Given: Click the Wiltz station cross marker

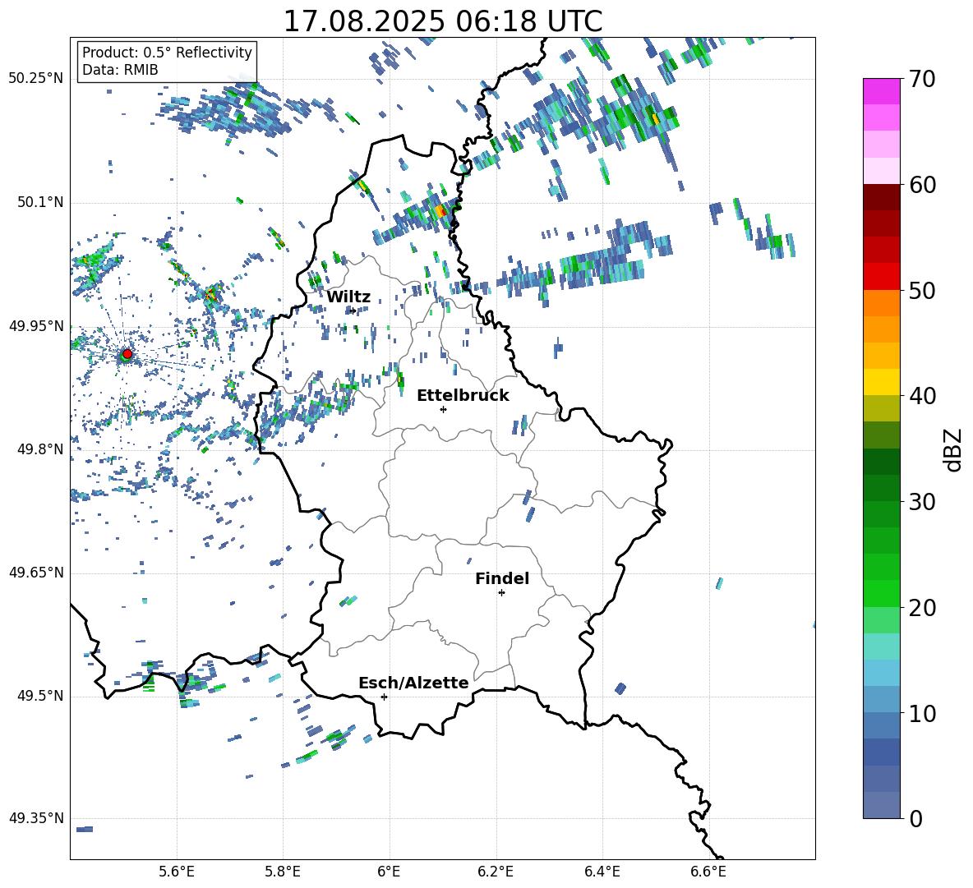Looking at the screenshot, I should 353,311.
